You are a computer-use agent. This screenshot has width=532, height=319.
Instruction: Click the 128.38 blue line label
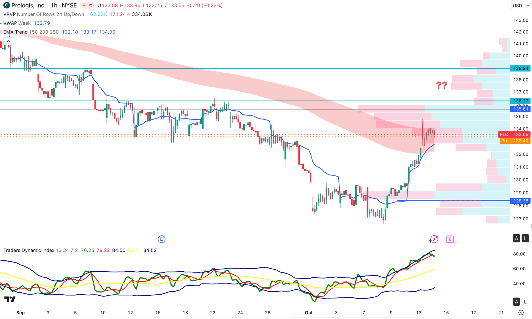coord(521,201)
